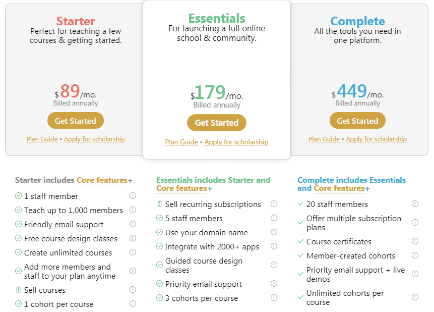Show info for Integrate with 2000+ apps
The height and width of the screenshot is (312, 434).
[x=274, y=246]
